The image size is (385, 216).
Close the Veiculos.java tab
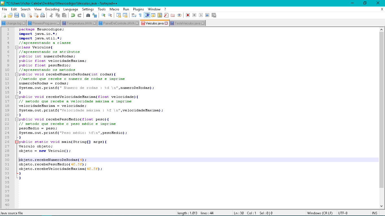pos(166,23)
